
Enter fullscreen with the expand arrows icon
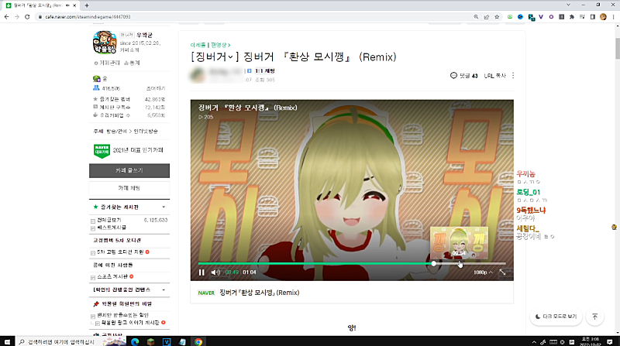502,272
